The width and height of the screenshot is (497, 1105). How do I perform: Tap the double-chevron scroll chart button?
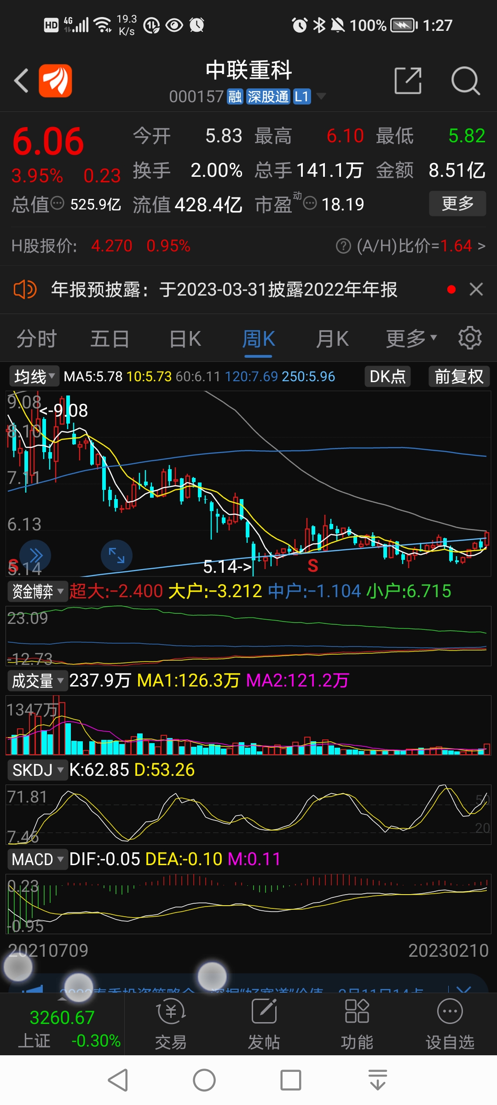coord(35,555)
